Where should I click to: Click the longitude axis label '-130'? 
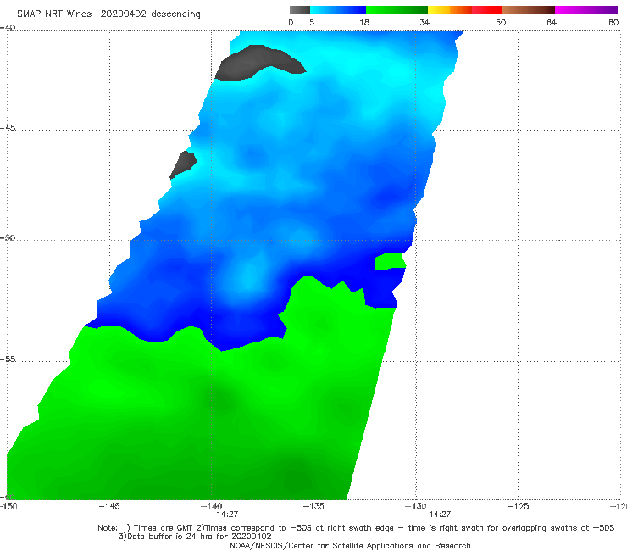(x=415, y=506)
